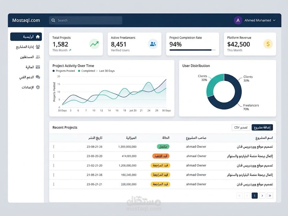Screen dimensions: 288x216
Task: Click the اسم المشروع column header
Action: (264, 138)
